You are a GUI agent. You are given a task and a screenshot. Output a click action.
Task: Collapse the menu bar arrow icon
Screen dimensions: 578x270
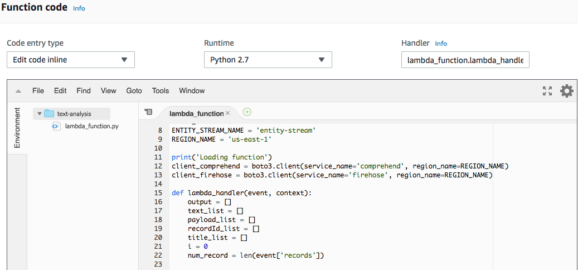[x=18, y=91]
